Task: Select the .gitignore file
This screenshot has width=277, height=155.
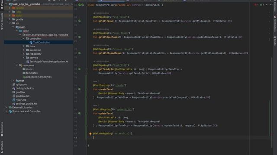Action: (21, 84)
